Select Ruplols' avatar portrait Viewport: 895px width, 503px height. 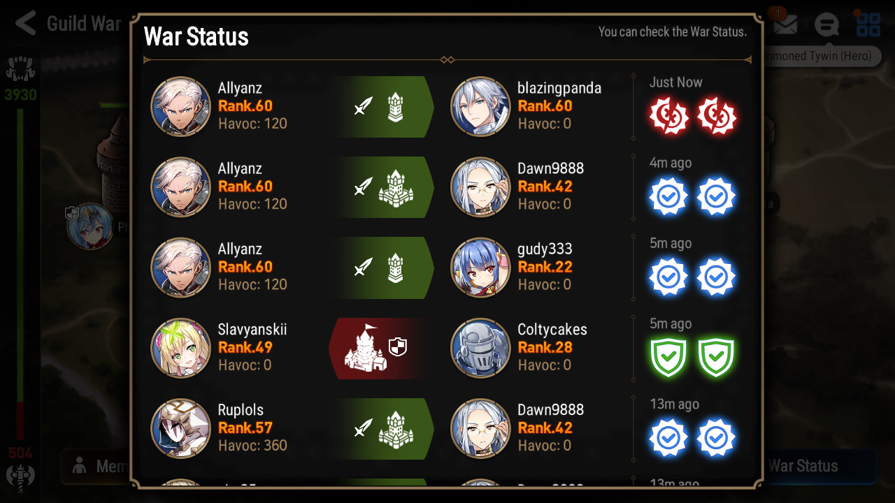tap(181, 429)
